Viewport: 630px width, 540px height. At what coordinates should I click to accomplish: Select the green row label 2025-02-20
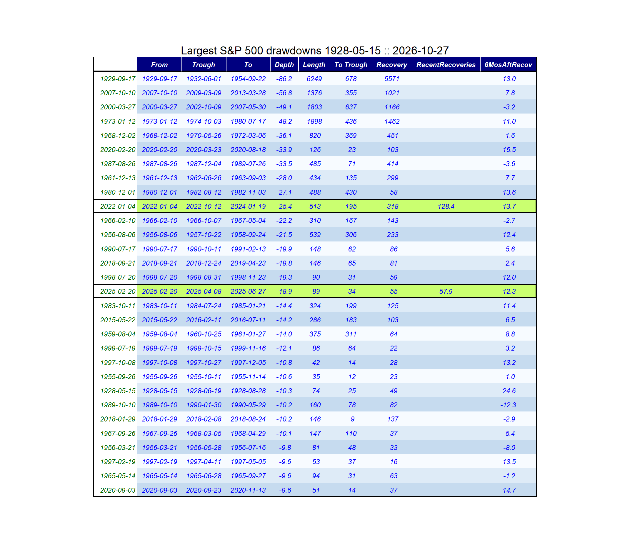click(118, 291)
